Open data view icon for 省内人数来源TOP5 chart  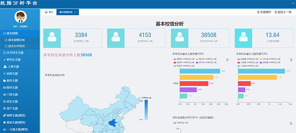(x=227, y=60)
